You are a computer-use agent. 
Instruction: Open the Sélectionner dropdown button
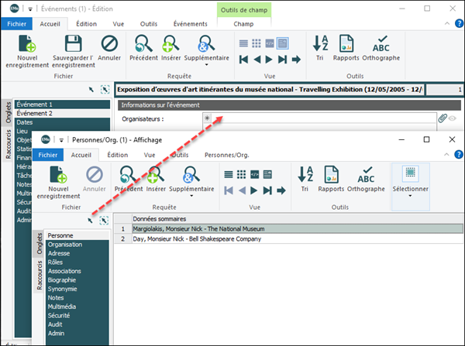(x=411, y=180)
